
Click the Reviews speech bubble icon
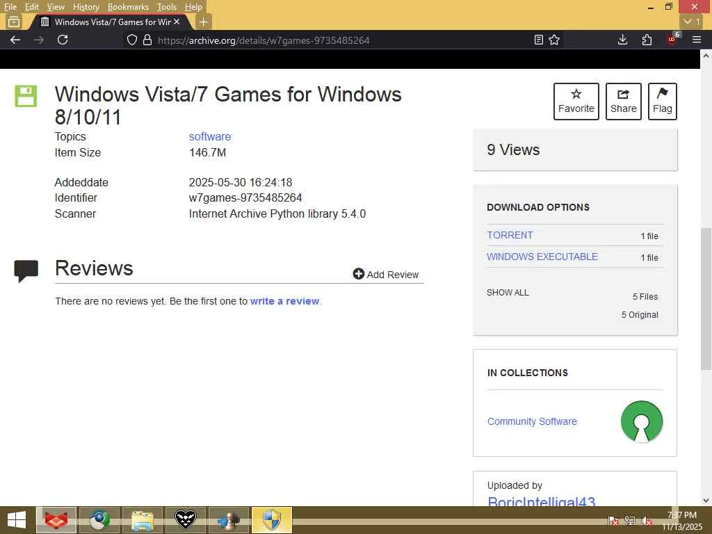click(26, 270)
